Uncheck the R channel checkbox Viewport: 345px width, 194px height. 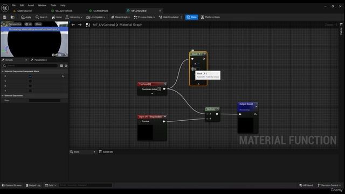click(30, 77)
